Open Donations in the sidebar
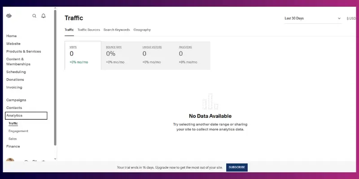Viewport: 359px width, 179px height. point(15,80)
